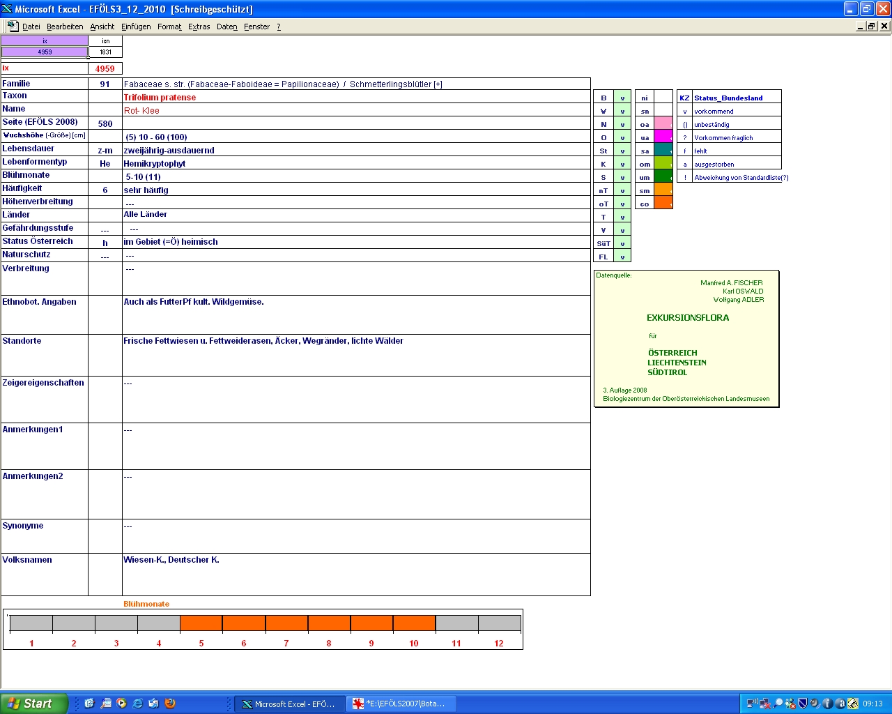Open the Daten menu

pos(227,26)
